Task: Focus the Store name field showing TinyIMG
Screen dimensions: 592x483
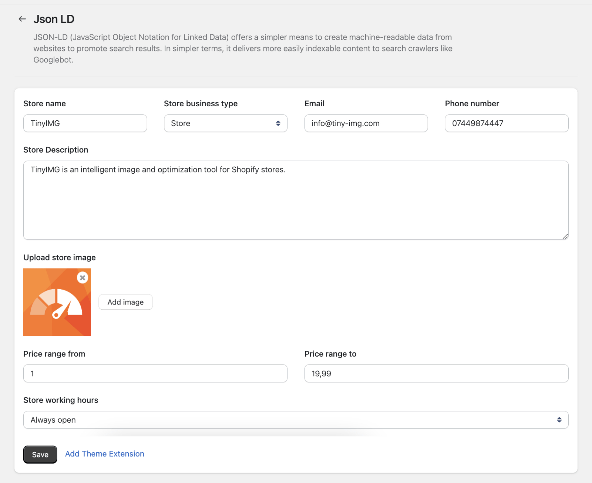Action: (85, 123)
